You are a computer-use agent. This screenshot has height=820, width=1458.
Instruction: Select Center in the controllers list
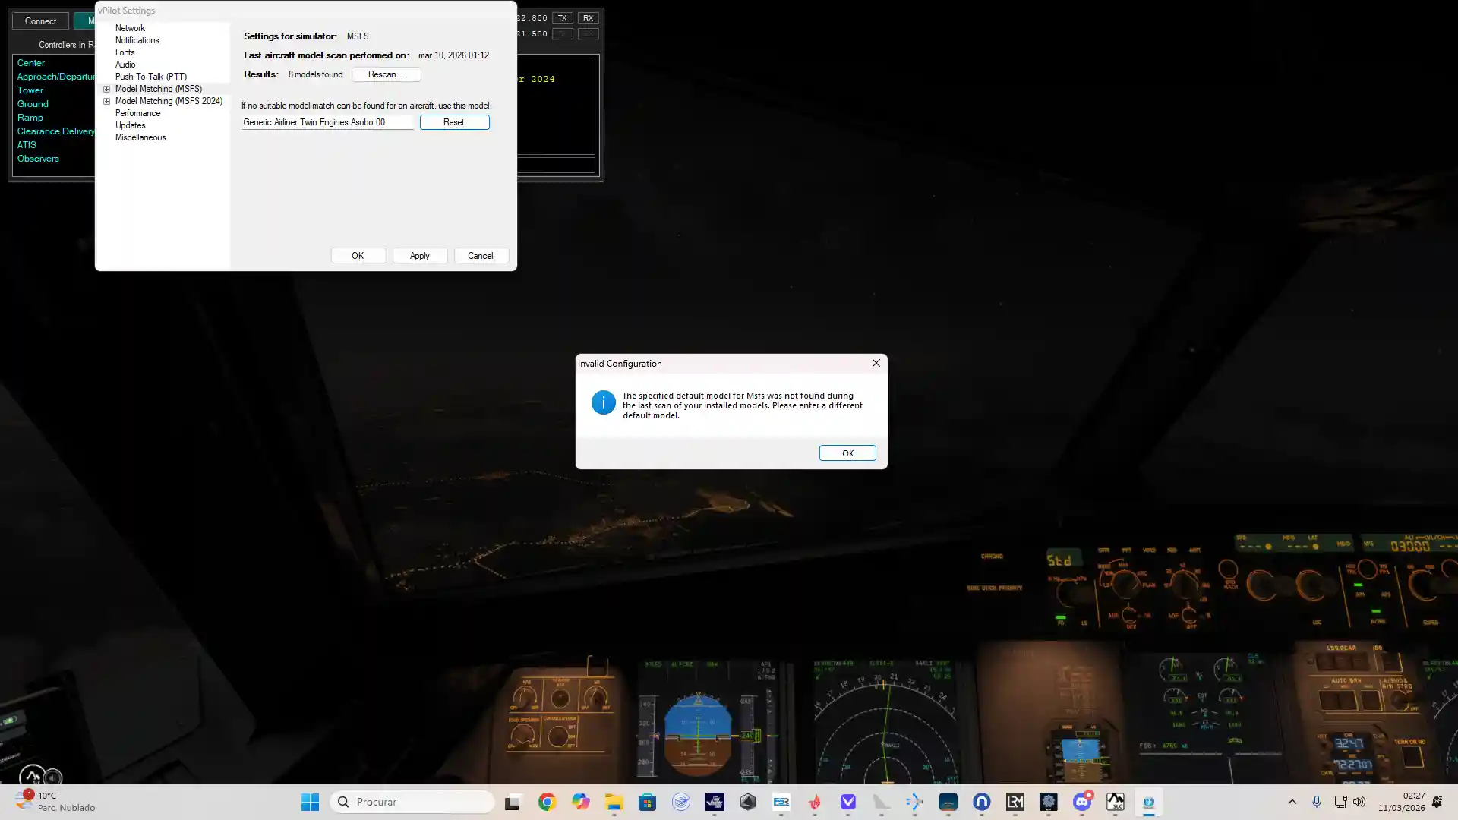pyautogui.click(x=31, y=63)
